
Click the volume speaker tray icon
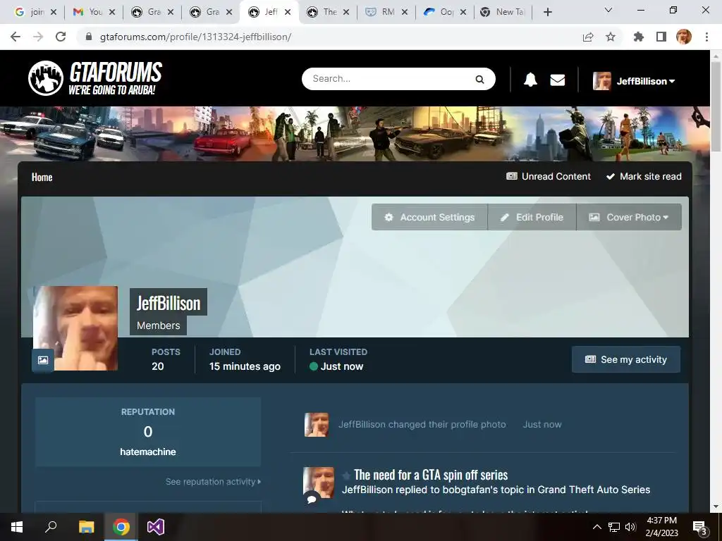pyautogui.click(x=630, y=527)
